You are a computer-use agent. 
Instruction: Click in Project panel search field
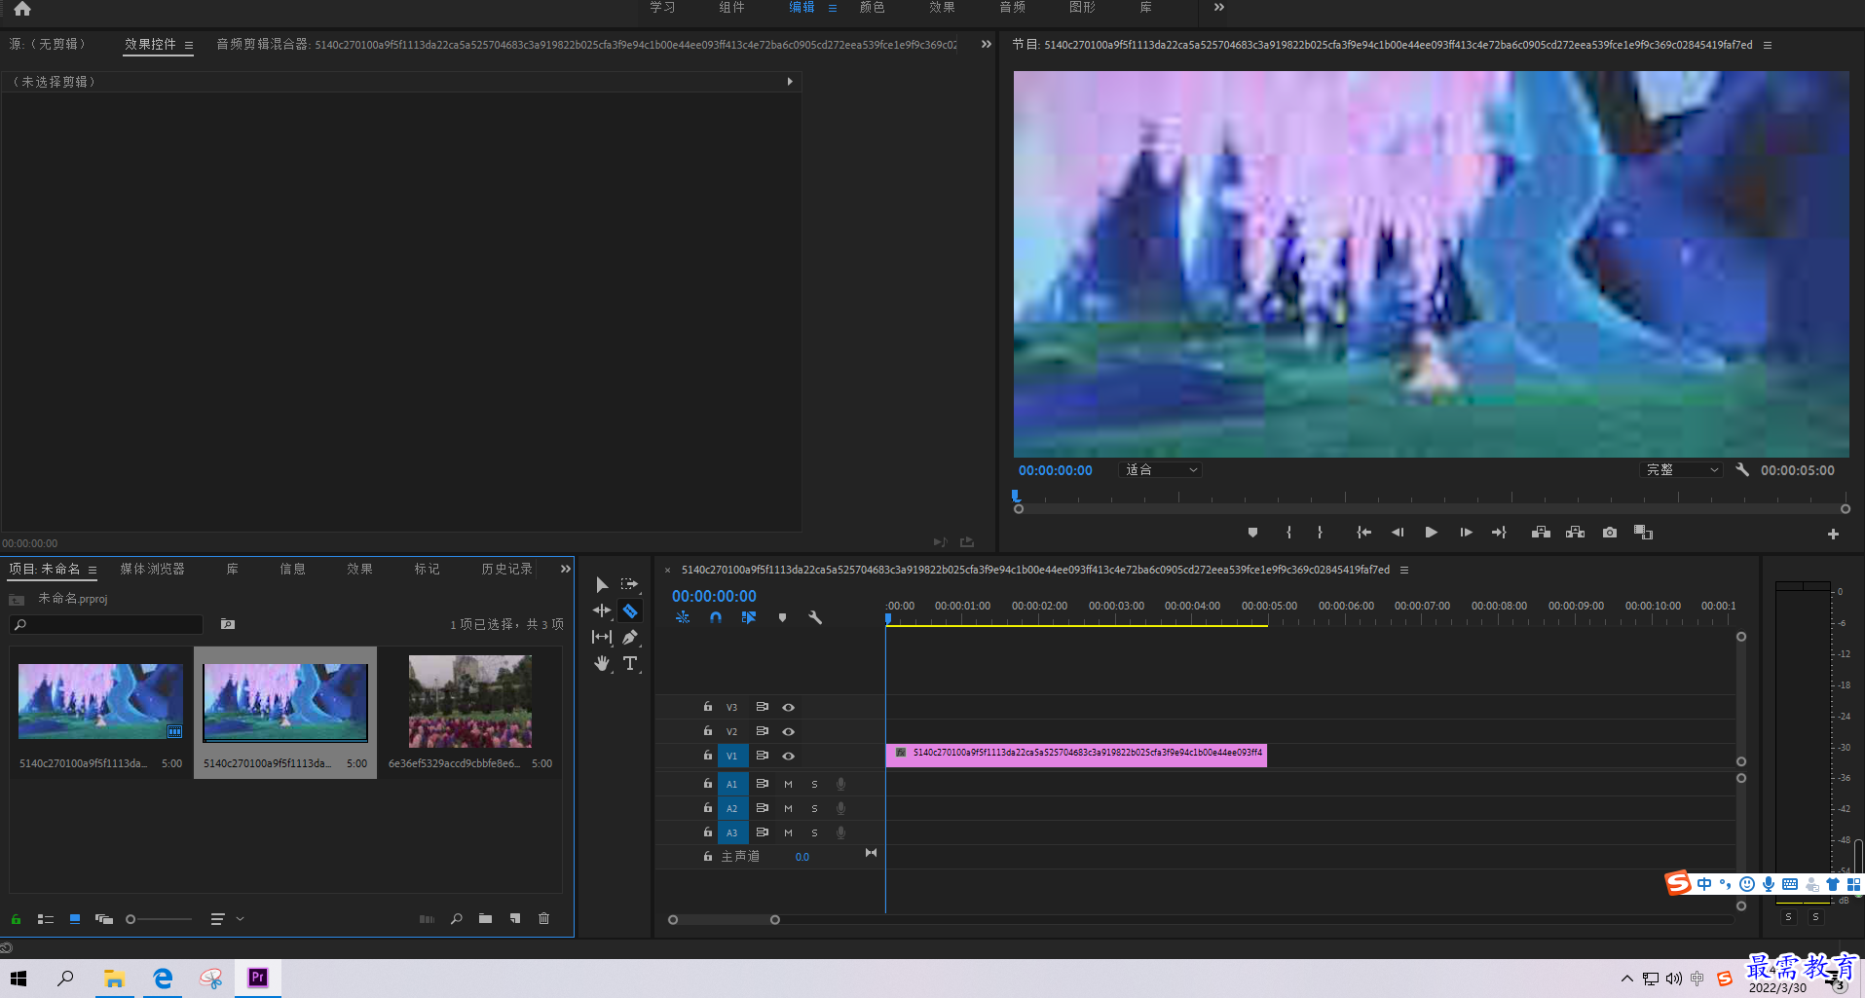106,625
